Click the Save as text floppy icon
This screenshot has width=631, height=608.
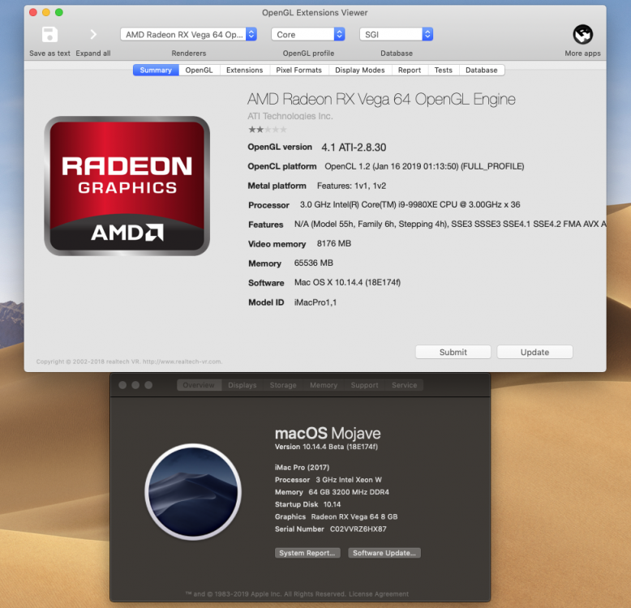pos(49,35)
